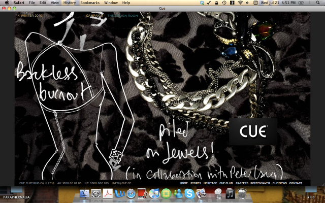Open the CUE.CLUB footer link
This screenshot has width=325, height=203.
point(226,183)
